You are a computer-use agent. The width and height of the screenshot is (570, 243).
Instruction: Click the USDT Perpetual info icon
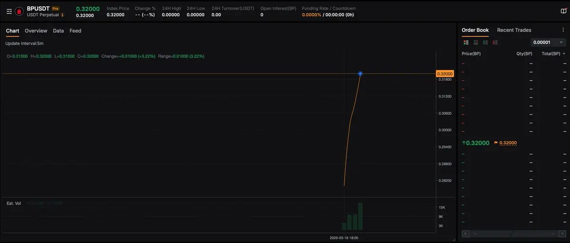tap(62, 15)
